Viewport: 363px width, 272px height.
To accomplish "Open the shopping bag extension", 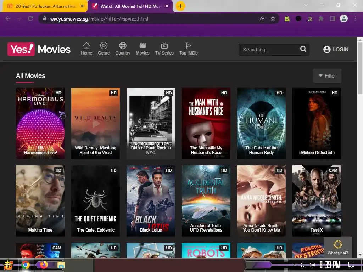I will pos(287,18).
